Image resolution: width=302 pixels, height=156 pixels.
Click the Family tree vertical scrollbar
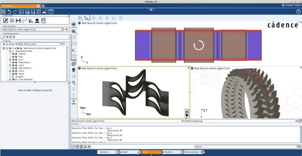tap(67, 64)
